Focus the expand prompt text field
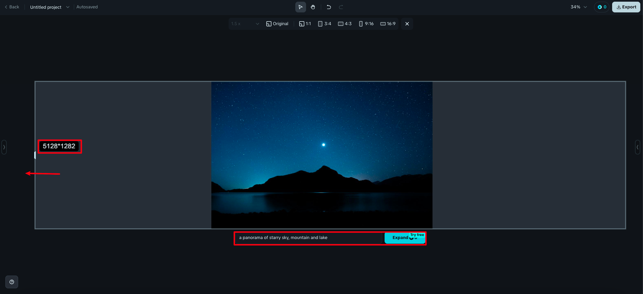Image resolution: width=643 pixels, height=294 pixels. pos(309,238)
